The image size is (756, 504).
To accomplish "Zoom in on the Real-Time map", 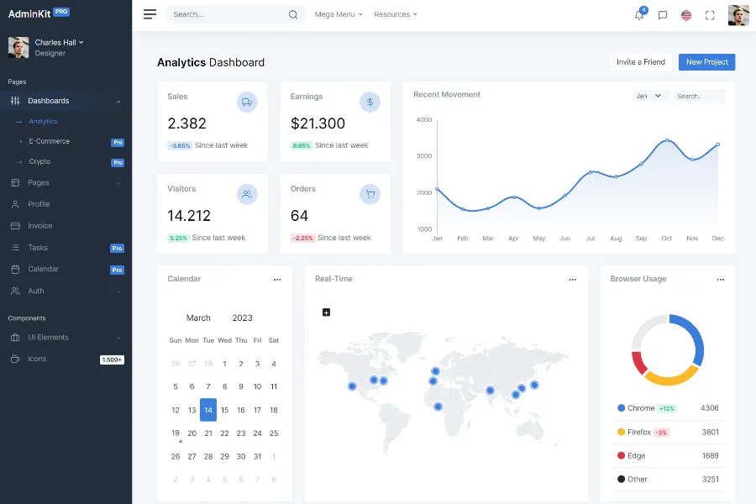I will pos(327,312).
